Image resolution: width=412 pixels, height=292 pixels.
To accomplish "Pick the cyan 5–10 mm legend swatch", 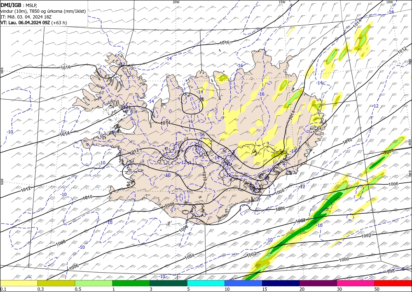I will point(206,283).
